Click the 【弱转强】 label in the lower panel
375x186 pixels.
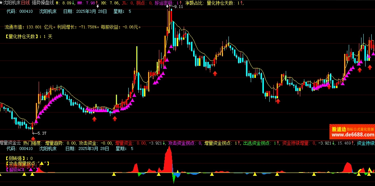coord(16,158)
